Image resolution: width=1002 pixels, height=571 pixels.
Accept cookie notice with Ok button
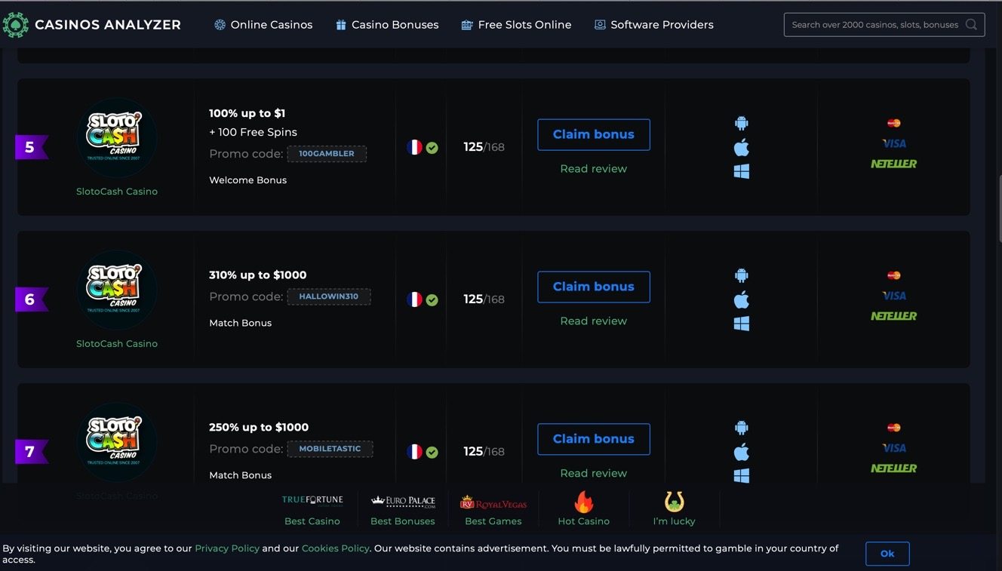pos(887,554)
